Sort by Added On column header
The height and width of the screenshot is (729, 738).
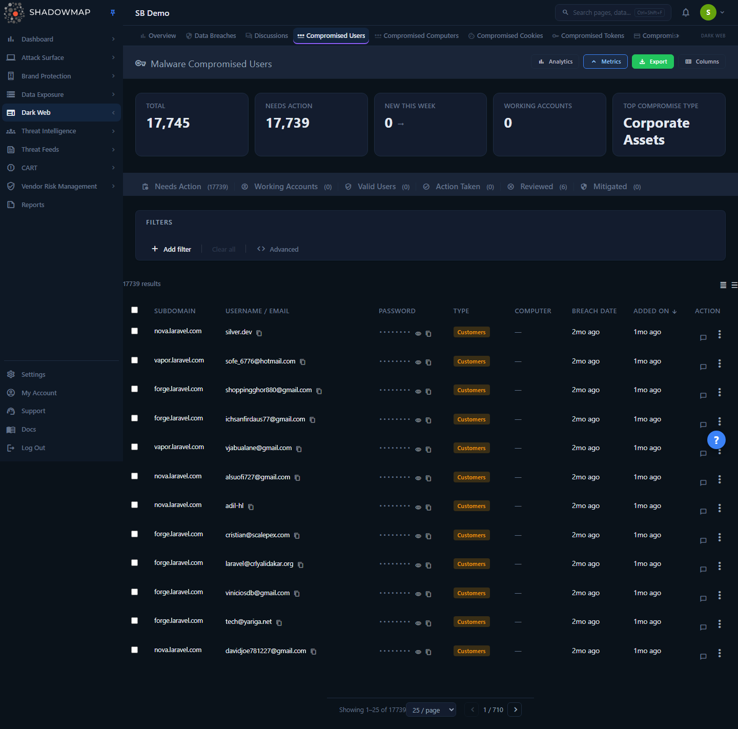pos(655,311)
